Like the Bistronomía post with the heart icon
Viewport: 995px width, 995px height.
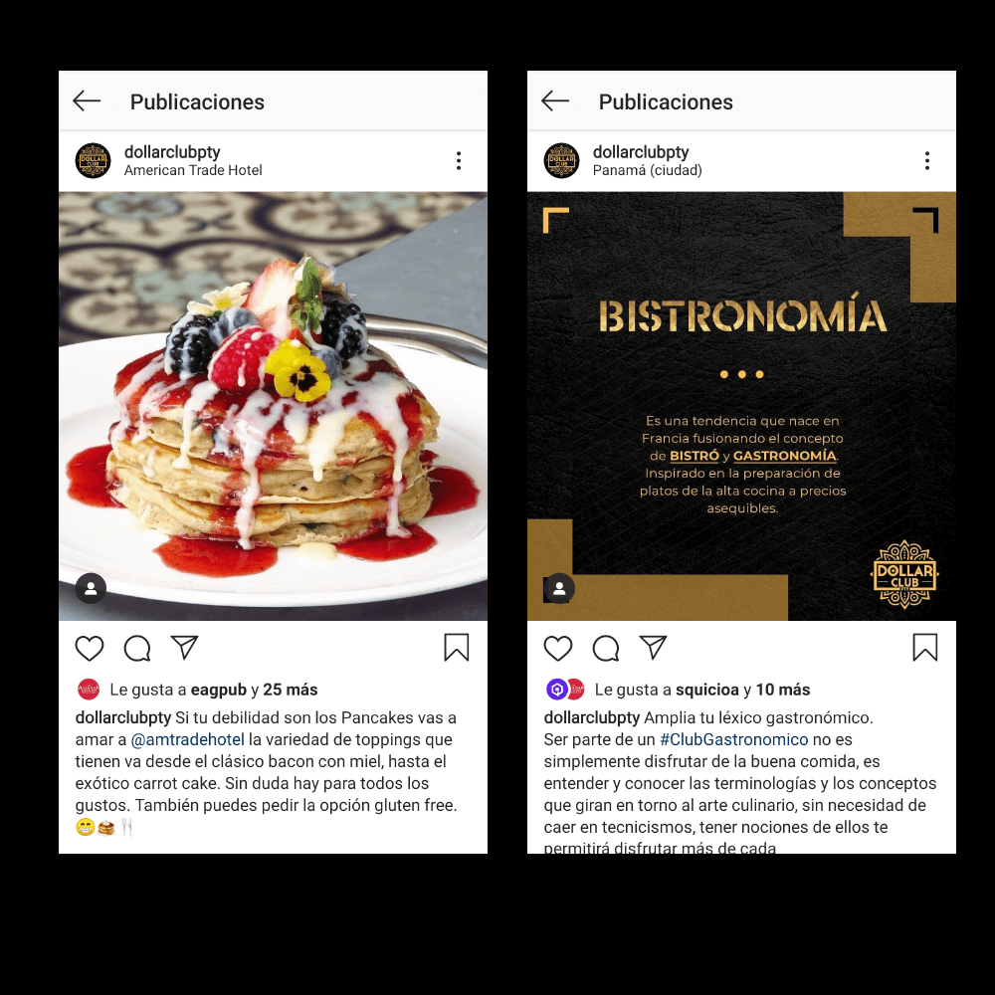coord(558,648)
